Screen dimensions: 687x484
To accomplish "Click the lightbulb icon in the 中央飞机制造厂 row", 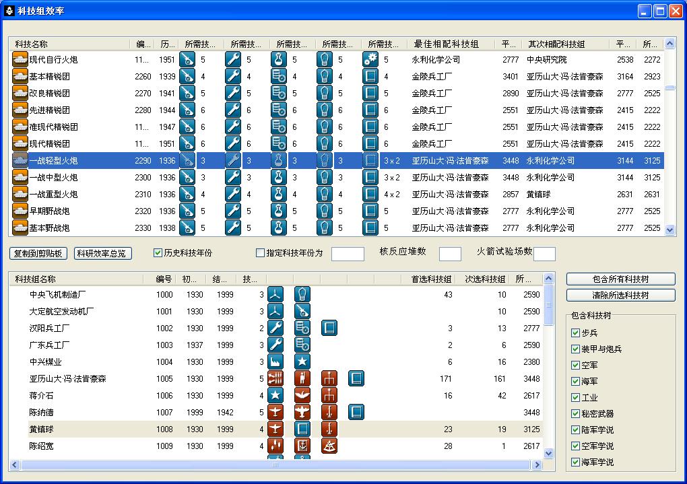I will coord(302,295).
